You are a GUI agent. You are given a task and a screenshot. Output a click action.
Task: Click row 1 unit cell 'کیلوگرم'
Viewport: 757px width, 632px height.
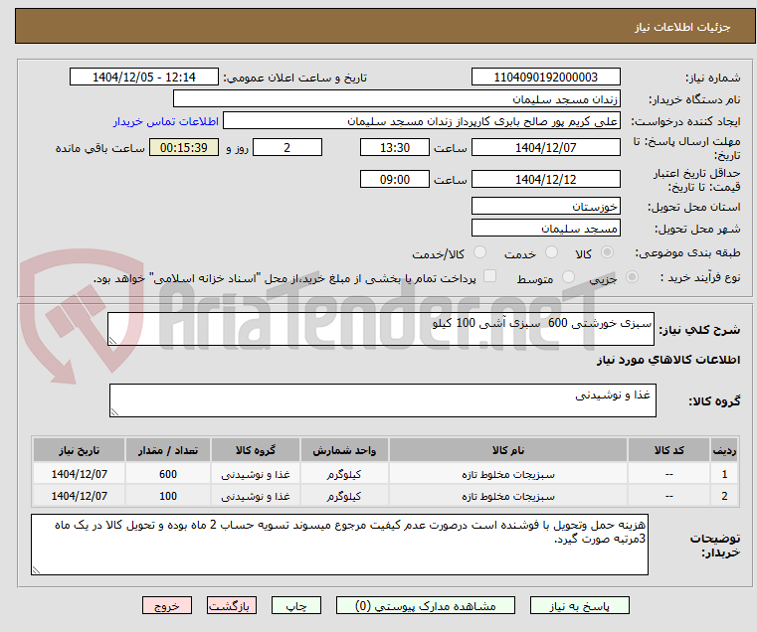point(344,474)
